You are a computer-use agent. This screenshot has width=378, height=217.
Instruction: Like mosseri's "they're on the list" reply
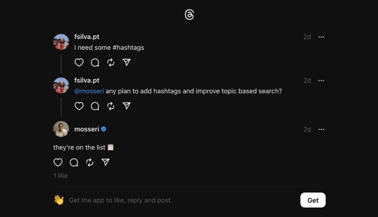[x=58, y=163]
